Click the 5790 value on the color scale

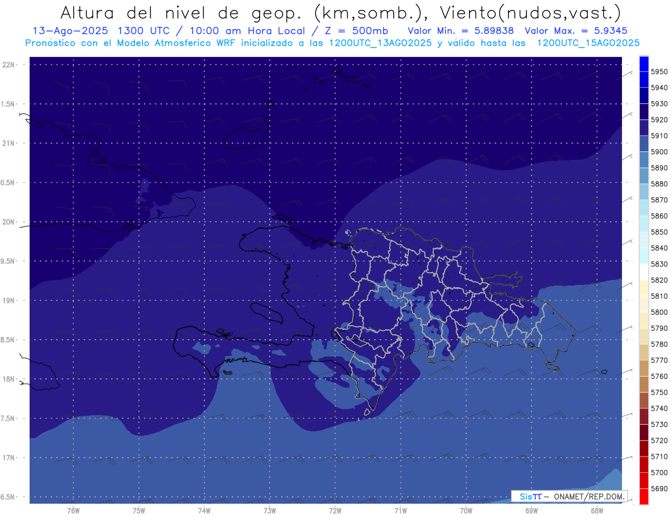point(659,328)
